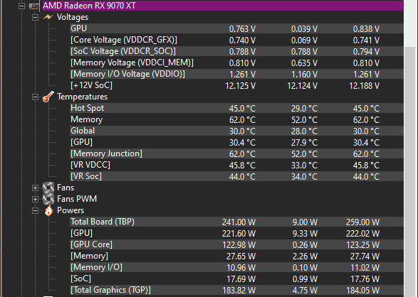Click the 12.188 V maximum value
The height and width of the screenshot is (297, 418).
(x=365, y=86)
